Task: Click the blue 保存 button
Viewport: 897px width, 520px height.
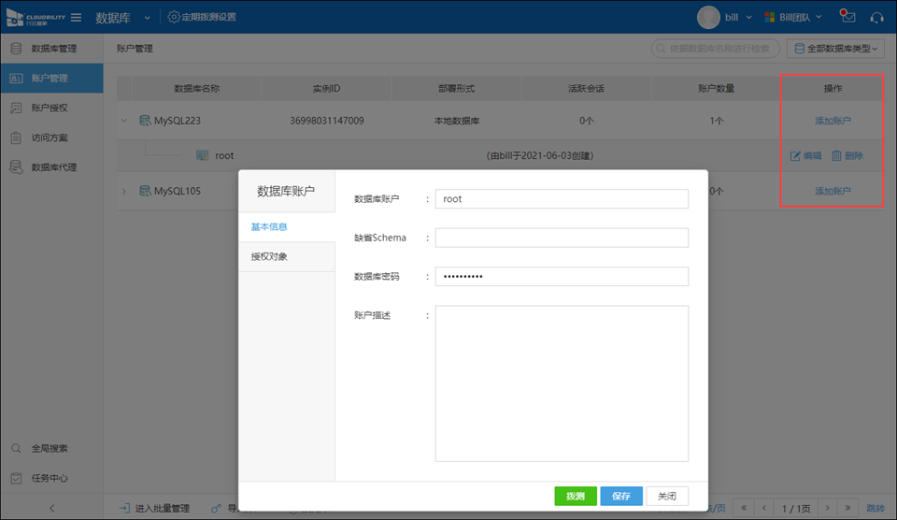Action: 621,496
